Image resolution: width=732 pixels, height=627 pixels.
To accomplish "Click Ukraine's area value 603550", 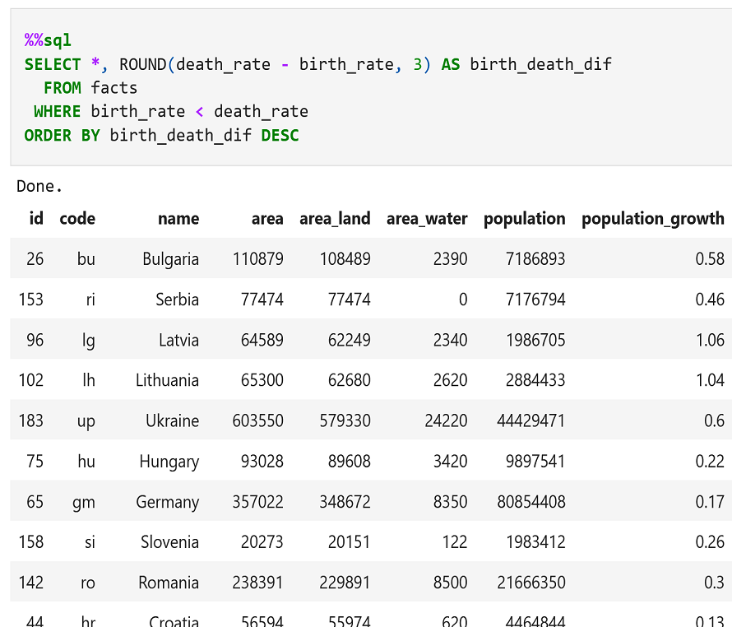I will tap(257, 420).
